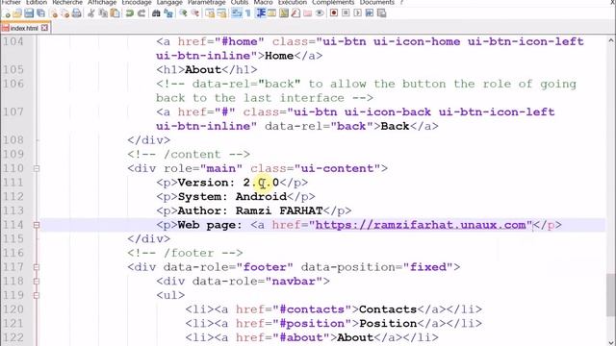The width and height of the screenshot is (616, 346).
Task: Toggle synchronized horizontal scrolling
Action: [x=221, y=13]
